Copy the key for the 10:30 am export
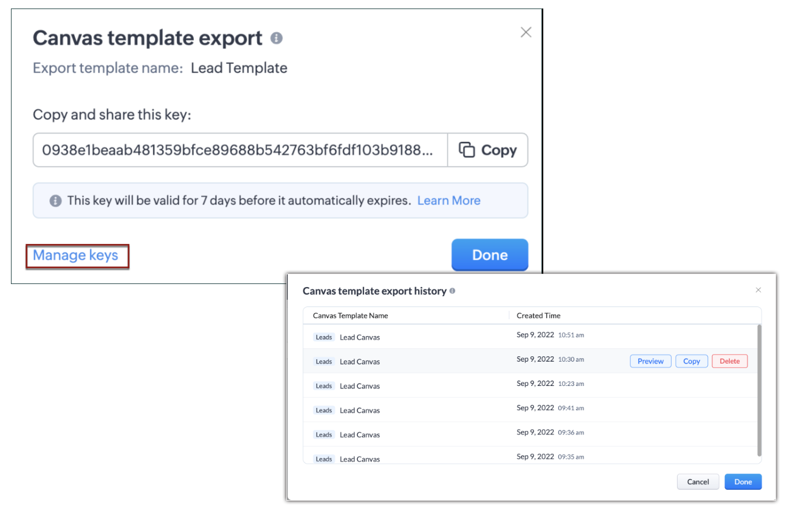790x511 pixels. click(692, 361)
